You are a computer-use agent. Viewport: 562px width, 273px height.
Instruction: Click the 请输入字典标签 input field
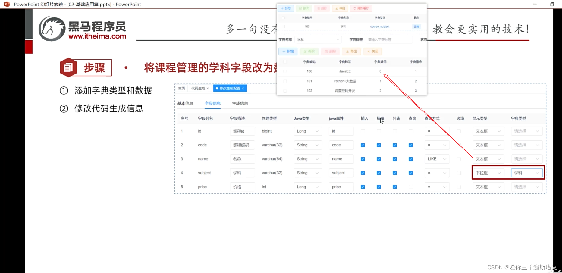(x=389, y=39)
